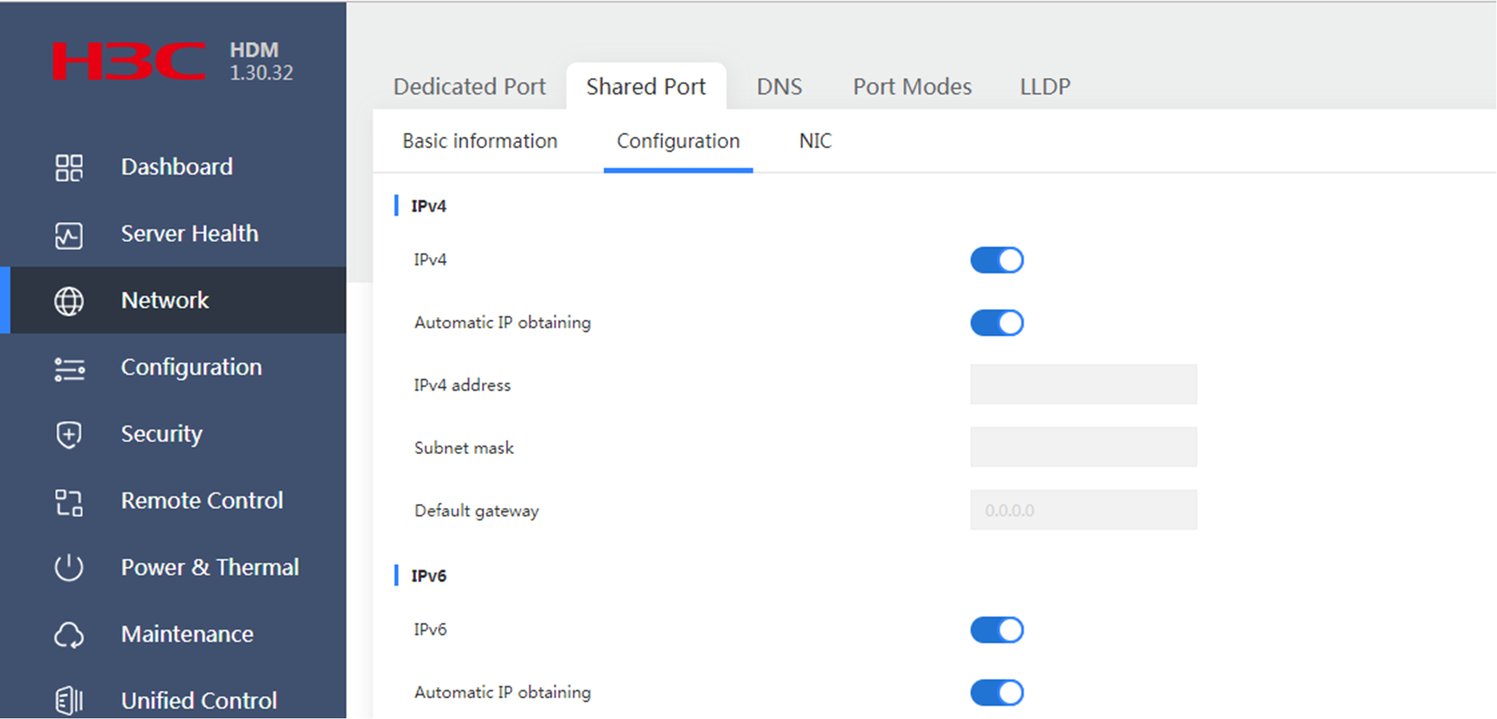Click the IPv4 address input field
The width and height of the screenshot is (1497, 719).
(1083, 384)
